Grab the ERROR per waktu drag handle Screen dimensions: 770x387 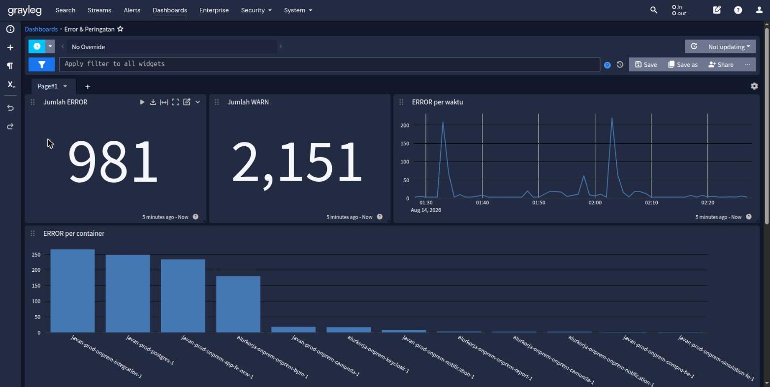coord(401,102)
